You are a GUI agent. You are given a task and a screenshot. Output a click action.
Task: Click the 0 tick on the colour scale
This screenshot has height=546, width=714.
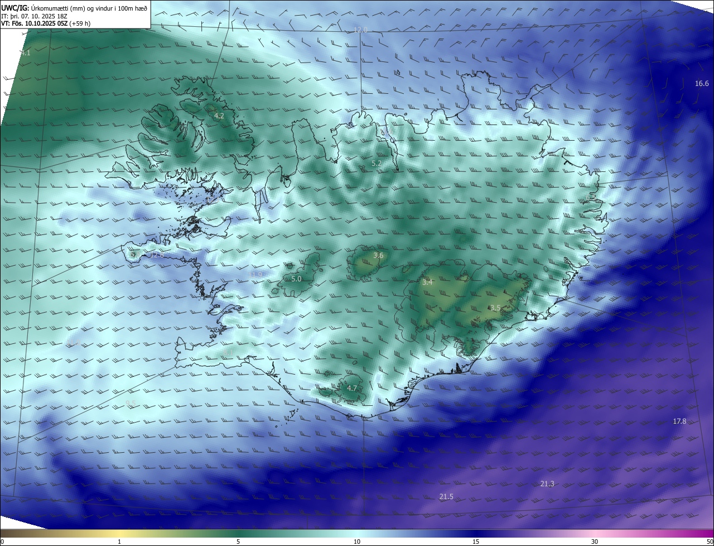click(2, 542)
